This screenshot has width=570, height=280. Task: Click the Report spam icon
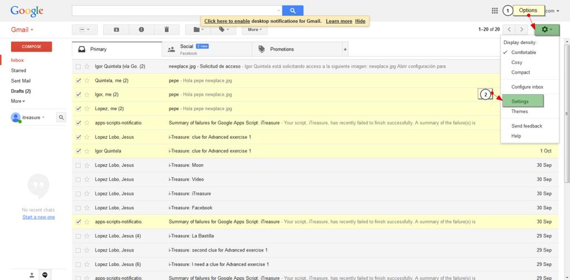[142, 30]
